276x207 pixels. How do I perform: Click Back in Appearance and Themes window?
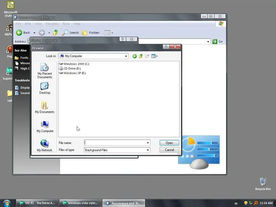(23, 33)
